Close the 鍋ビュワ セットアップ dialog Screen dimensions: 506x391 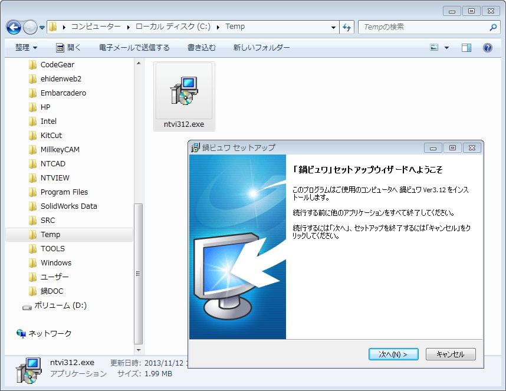[472, 148]
